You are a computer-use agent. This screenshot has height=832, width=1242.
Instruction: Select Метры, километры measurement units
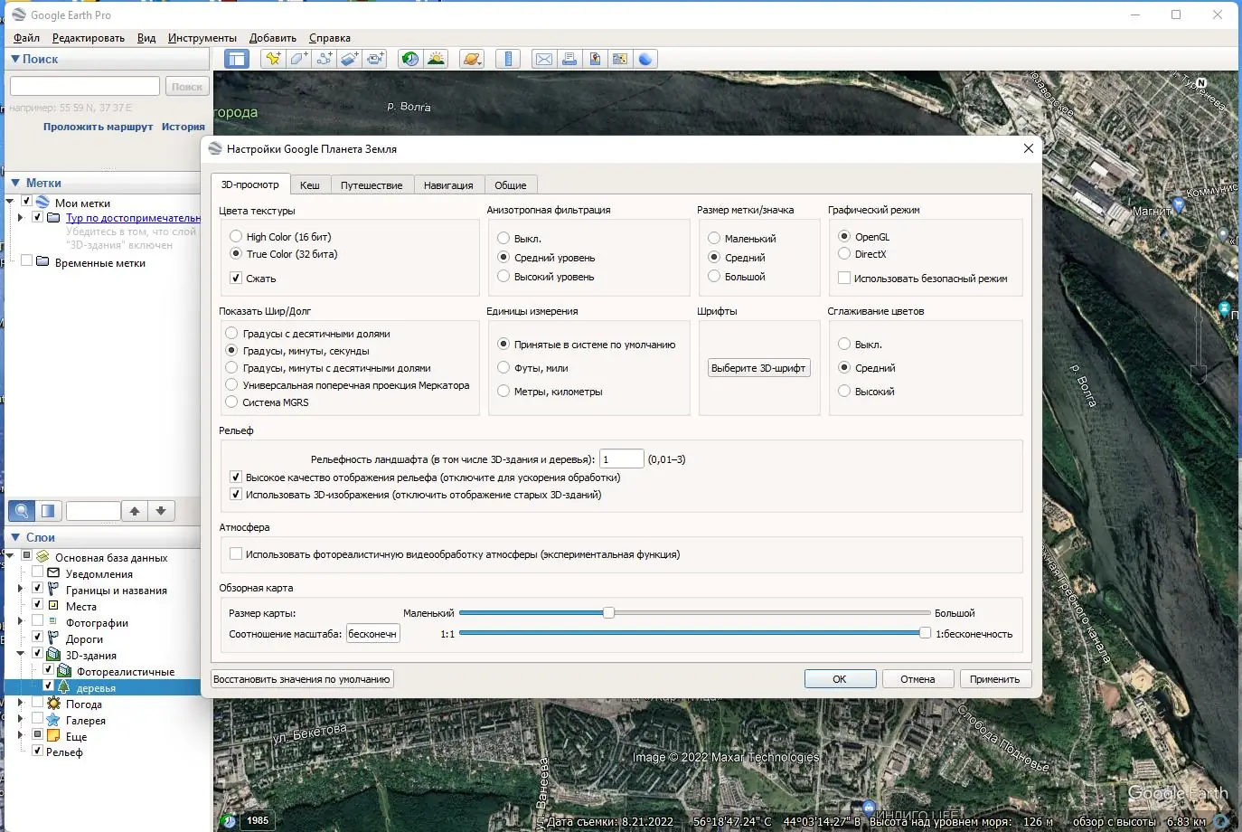(503, 392)
